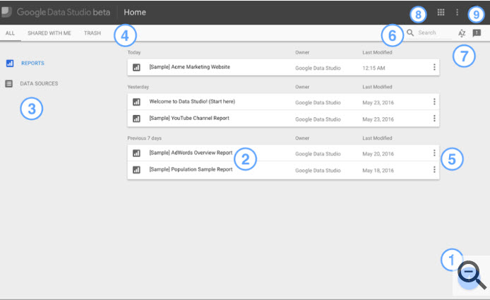Click report icon beside Acme Marketing Website

(136, 67)
